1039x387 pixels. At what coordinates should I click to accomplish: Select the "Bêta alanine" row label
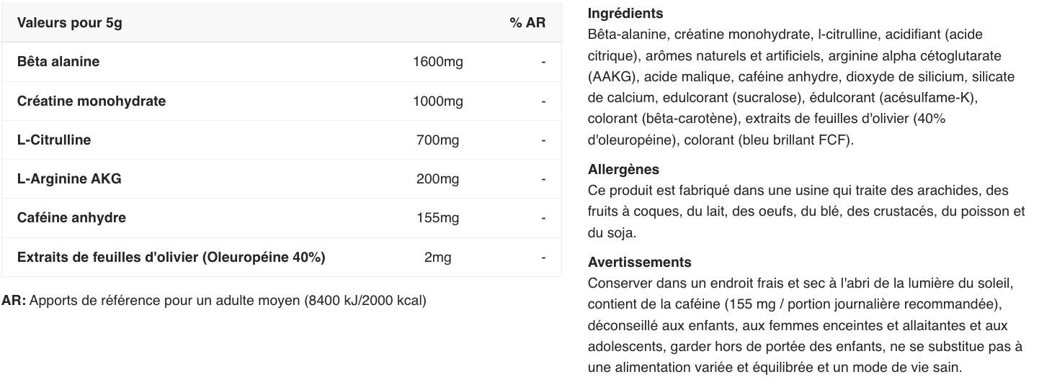coord(58,62)
